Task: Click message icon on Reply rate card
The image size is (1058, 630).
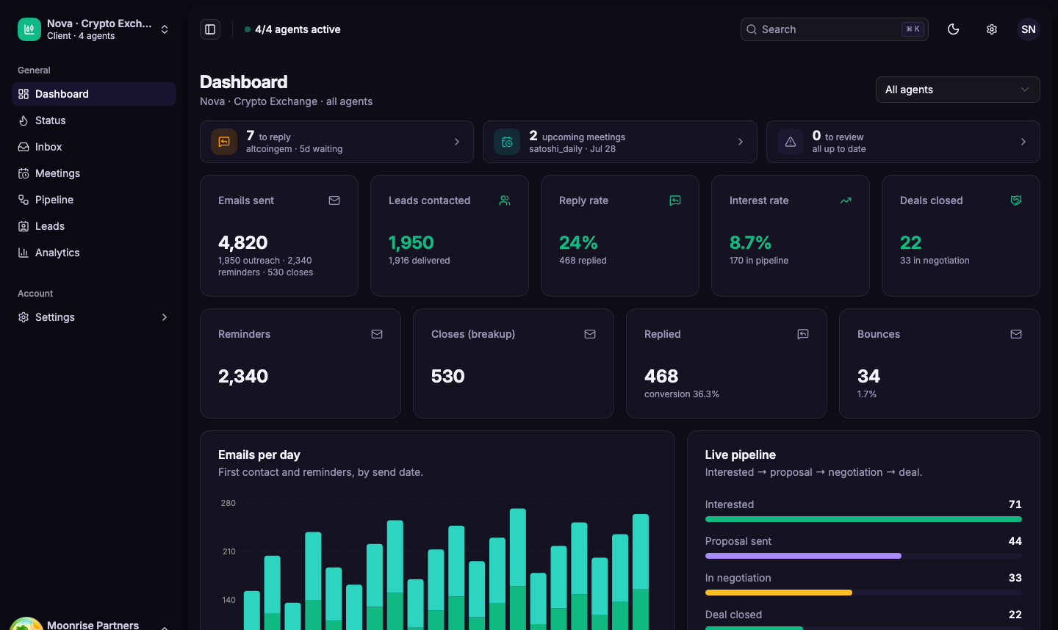Action: click(675, 200)
